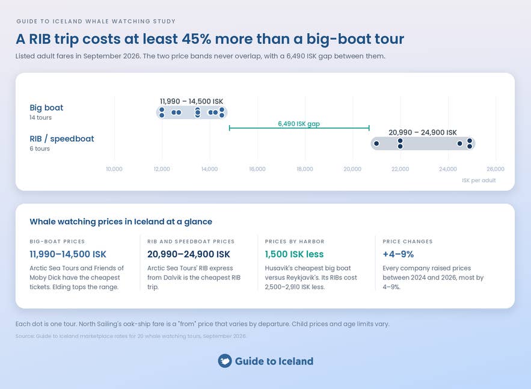Click the 'Every company raised prices' description

(433, 278)
